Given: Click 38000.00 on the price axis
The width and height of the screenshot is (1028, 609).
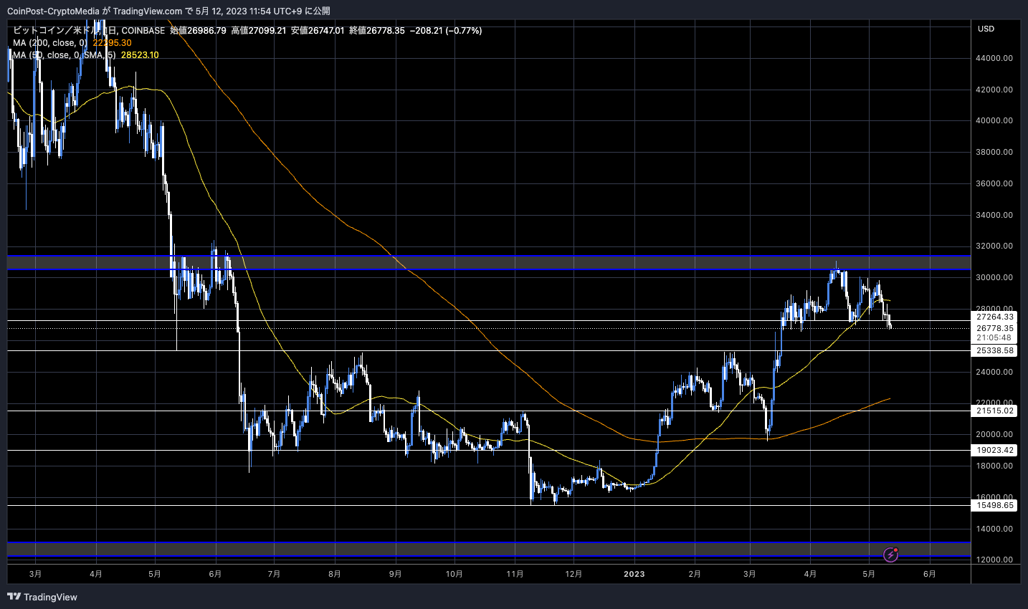Looking at the screenshot, I should click(x=994, y=152).
